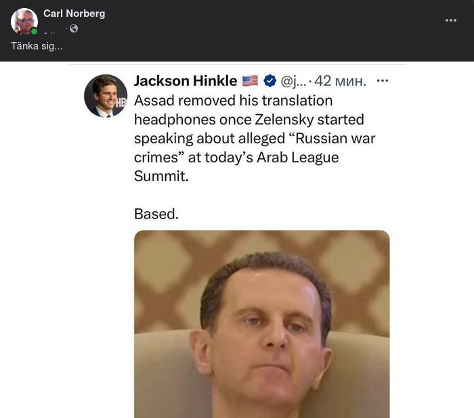
Task: Open the tweet photo of Assad
Action: pyautogui.click(x=261, y=325)
